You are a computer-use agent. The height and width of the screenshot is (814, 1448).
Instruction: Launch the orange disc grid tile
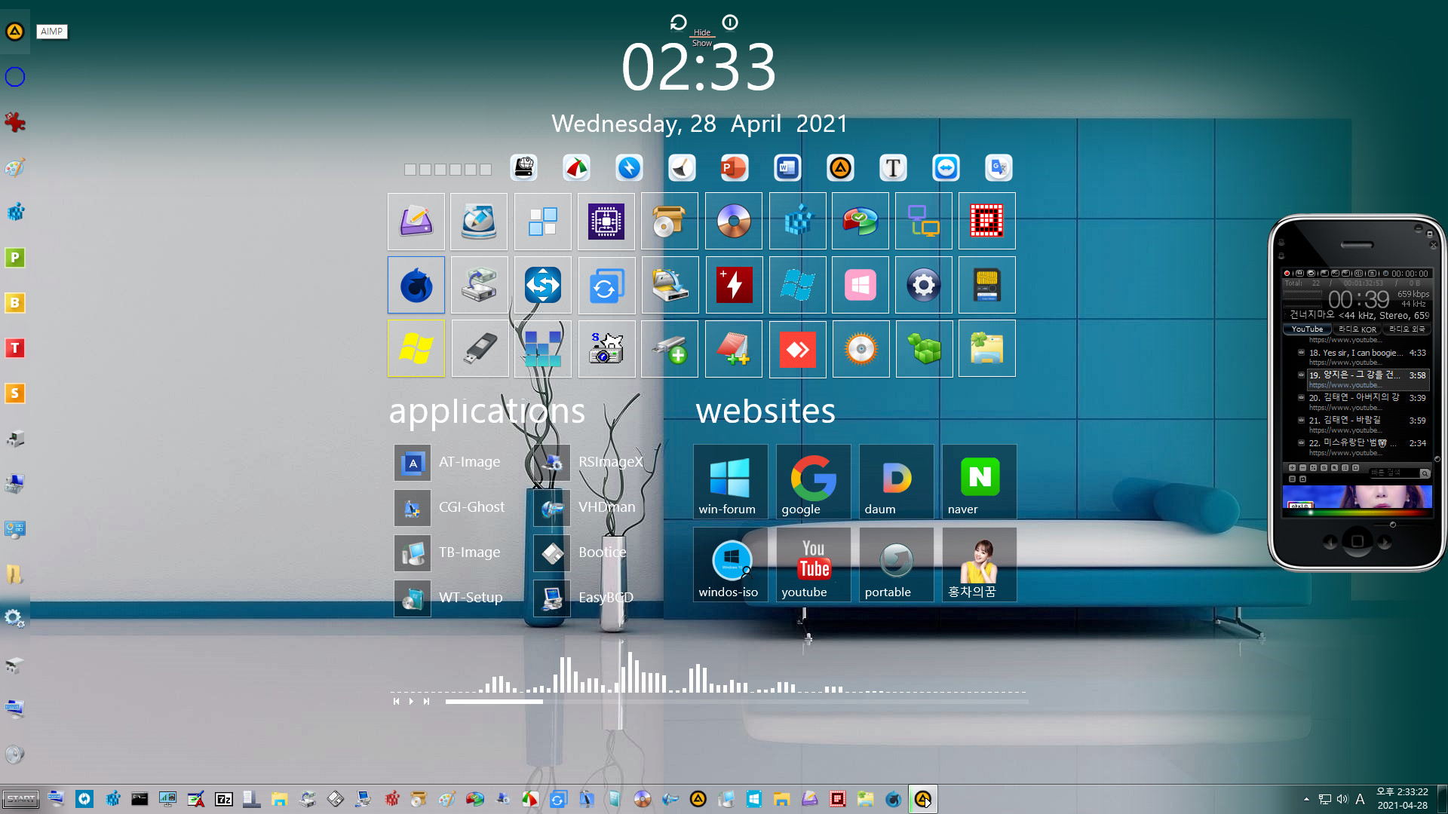861,349
